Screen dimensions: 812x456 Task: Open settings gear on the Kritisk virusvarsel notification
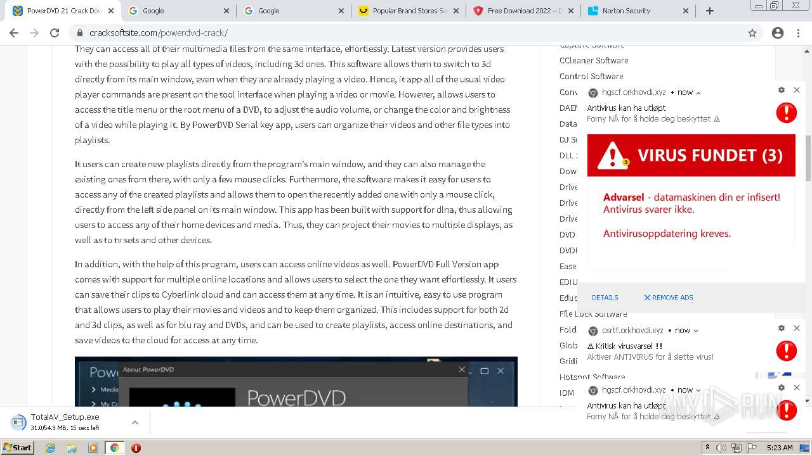pos(782,328)
